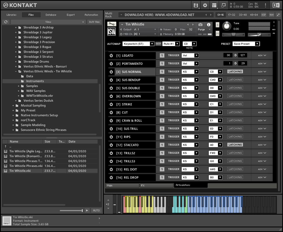Screen dimensions: 283x232
Task: Click the exclamation warning icon
Action: [265, 5]
